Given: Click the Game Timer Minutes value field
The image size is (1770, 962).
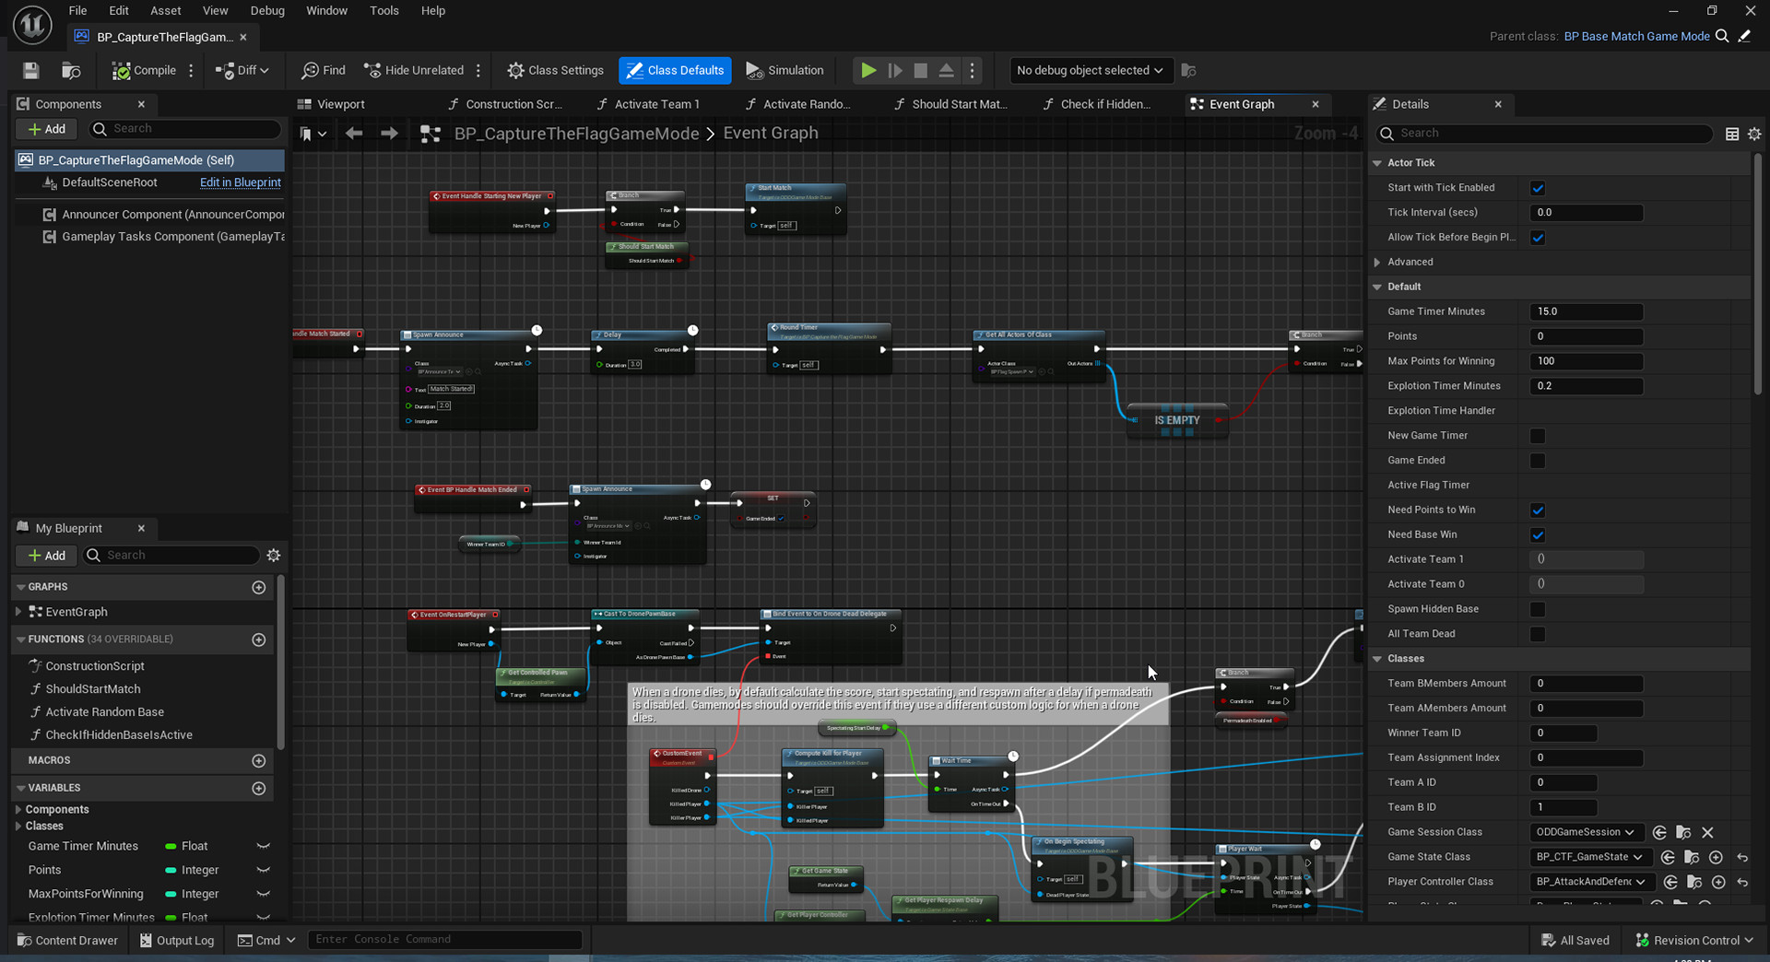Looking at the screenshot, I should (x=1586, y=311).
